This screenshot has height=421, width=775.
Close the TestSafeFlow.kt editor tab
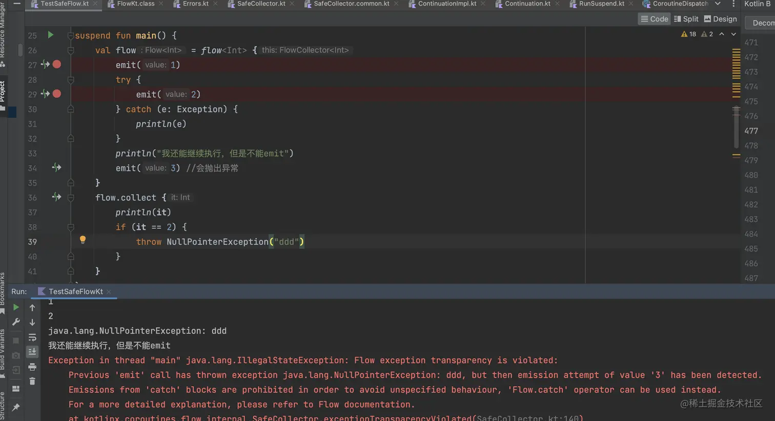point(95,4)
